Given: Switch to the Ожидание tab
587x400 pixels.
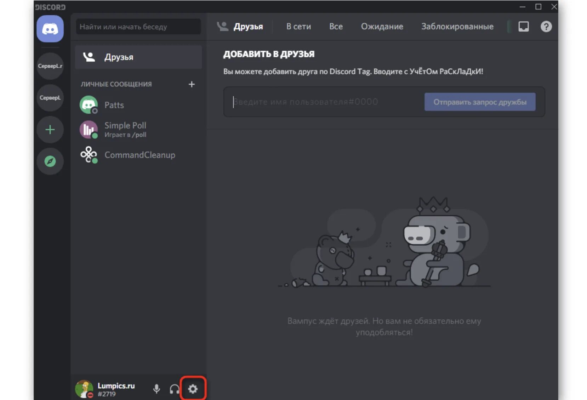Looking at the screenshot, I should pos(382,27).
